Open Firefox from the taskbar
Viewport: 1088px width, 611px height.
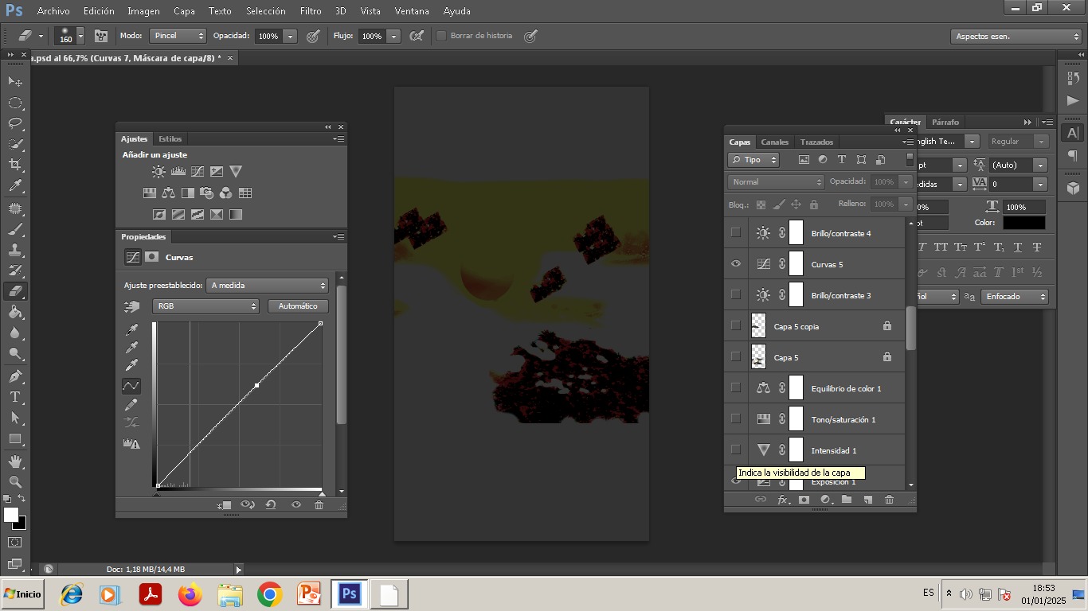[190, 594]
